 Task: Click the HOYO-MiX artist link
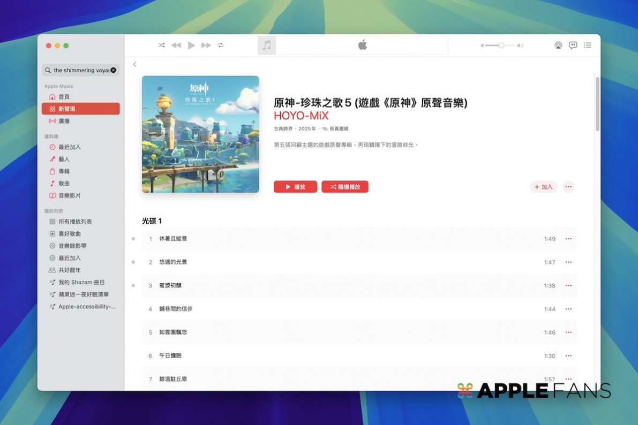[x=301, y=116]
